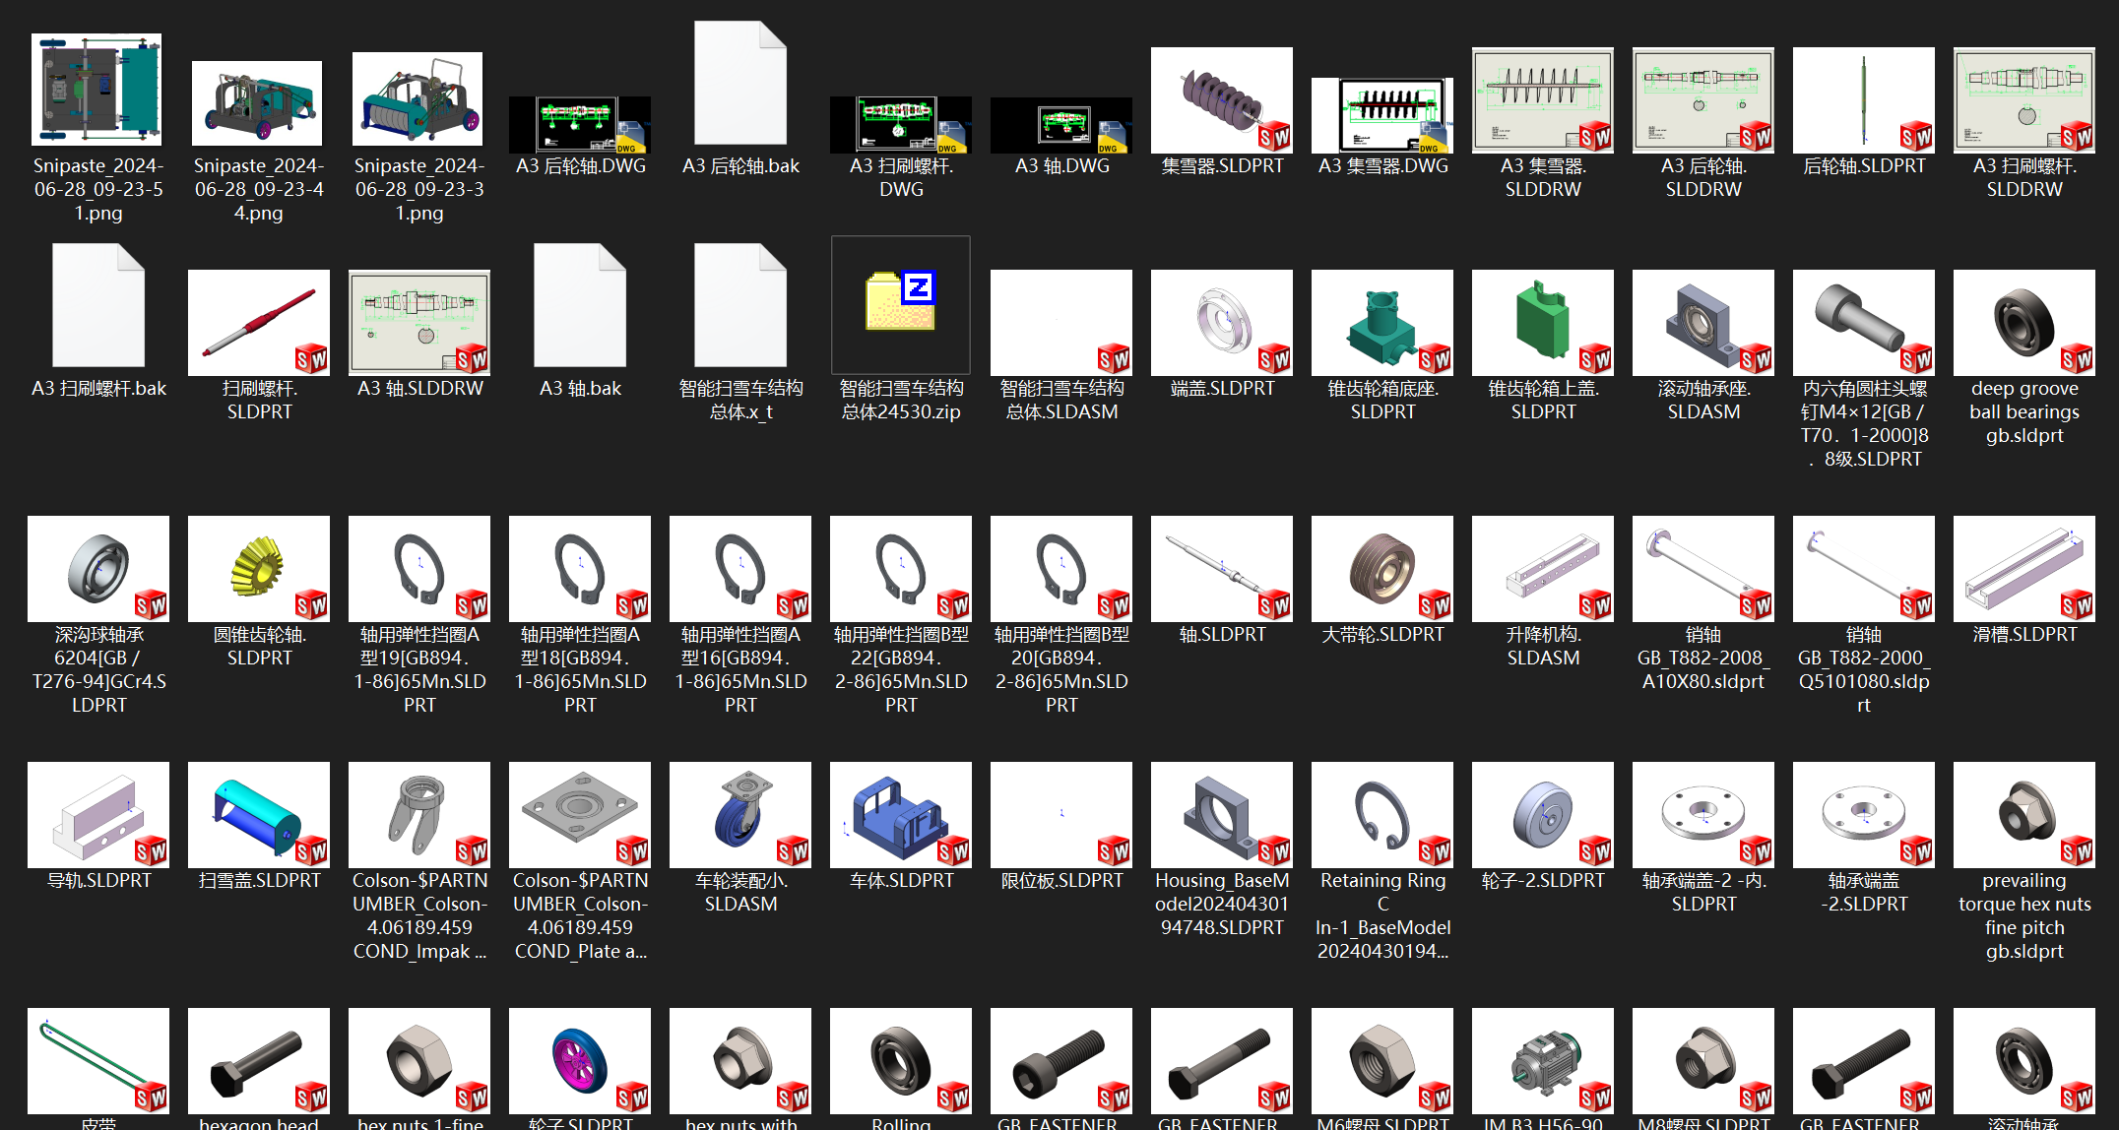Select the blank A3 后轮轴.bak file
The width and height of the screenshot is (2119, 1130).
[739, 85]
